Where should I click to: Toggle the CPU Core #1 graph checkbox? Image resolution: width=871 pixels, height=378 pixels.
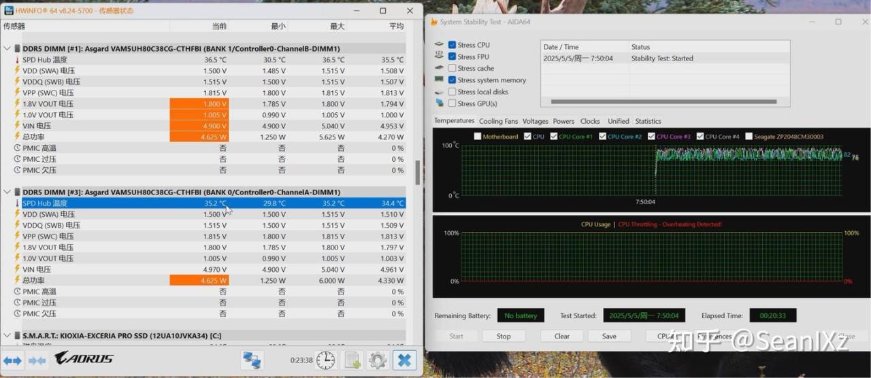pyautogui.click(x=554, y=137)
